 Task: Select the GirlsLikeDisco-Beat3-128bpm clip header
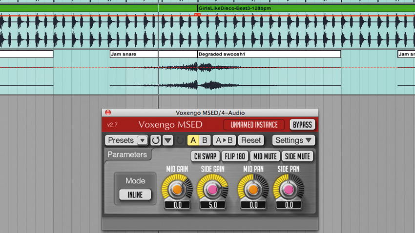306,8
